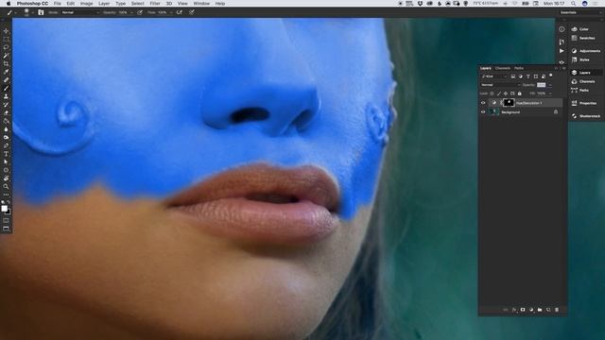Select the Hue/Saturation layer mask thumbnail
The image size is (605, 340).
pyautogui.click(x=509, y=103)
